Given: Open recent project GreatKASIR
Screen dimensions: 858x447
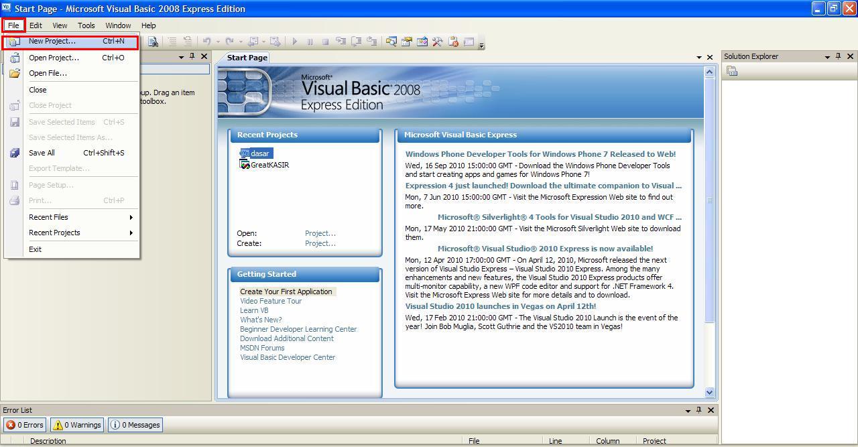Looking at the screenshot, I should [264, 165].
